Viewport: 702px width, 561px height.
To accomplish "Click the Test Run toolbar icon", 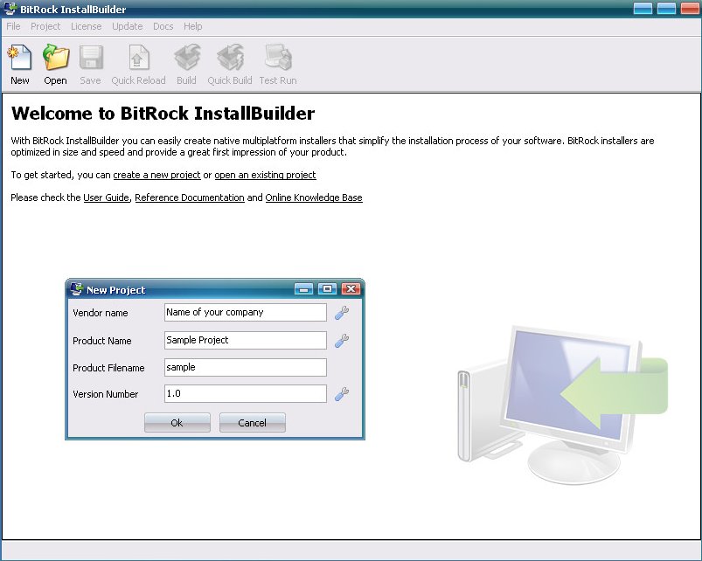I will [278, 58].
